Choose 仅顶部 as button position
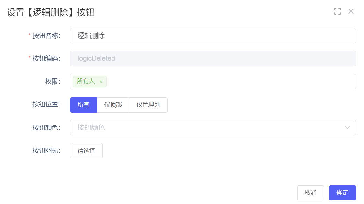Viewport: 364px width, 204px height. [113, 105]
